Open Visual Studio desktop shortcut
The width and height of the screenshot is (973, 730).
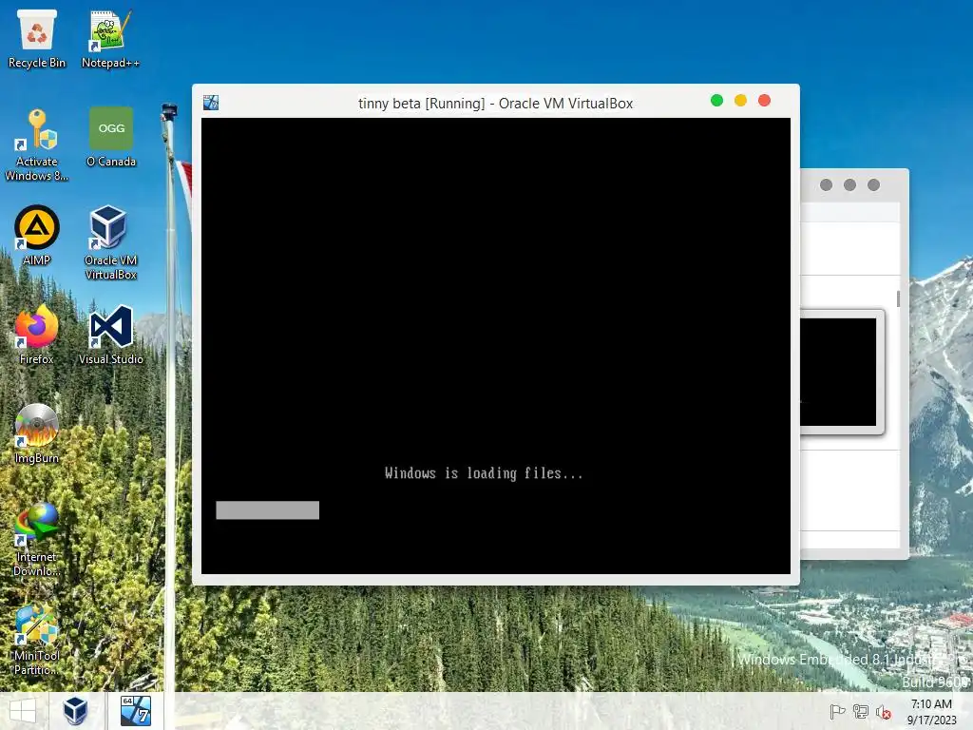click(x=111, y=335)
